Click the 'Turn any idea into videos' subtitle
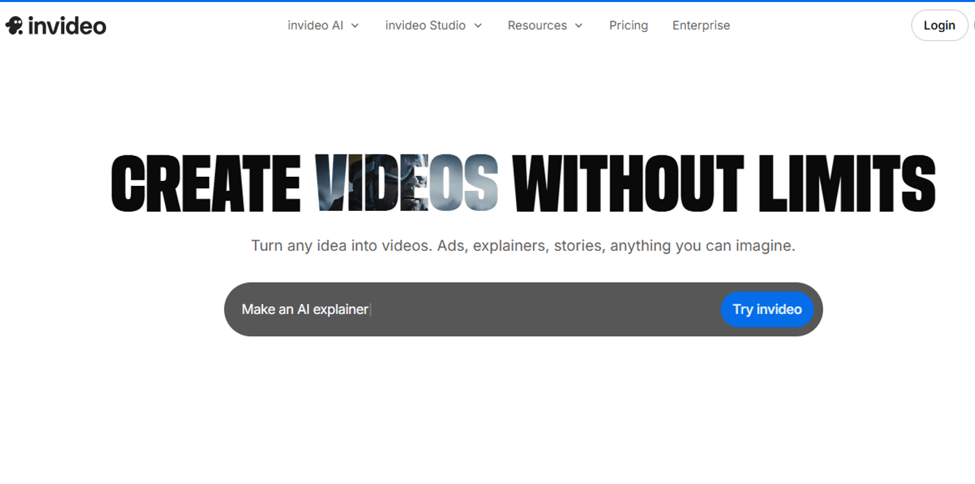Image resolution: width=975 pixels, height=484 pixels. [x=522, y=246]
